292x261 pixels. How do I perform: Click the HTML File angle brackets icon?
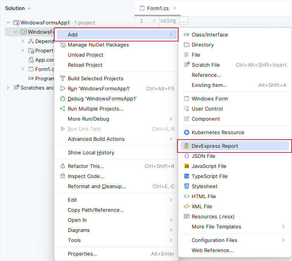[x=186, y=196]
